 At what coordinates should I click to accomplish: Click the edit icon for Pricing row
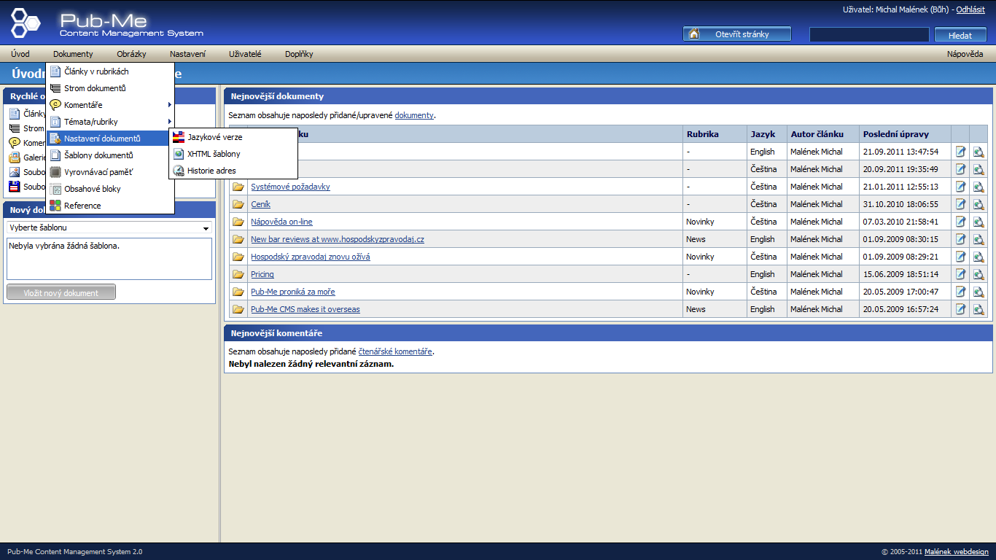pos(961,274)
